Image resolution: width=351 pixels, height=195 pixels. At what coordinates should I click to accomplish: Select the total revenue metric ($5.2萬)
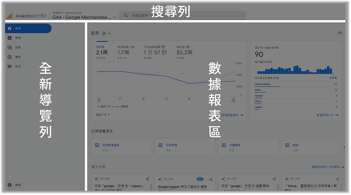click(184, 52)
